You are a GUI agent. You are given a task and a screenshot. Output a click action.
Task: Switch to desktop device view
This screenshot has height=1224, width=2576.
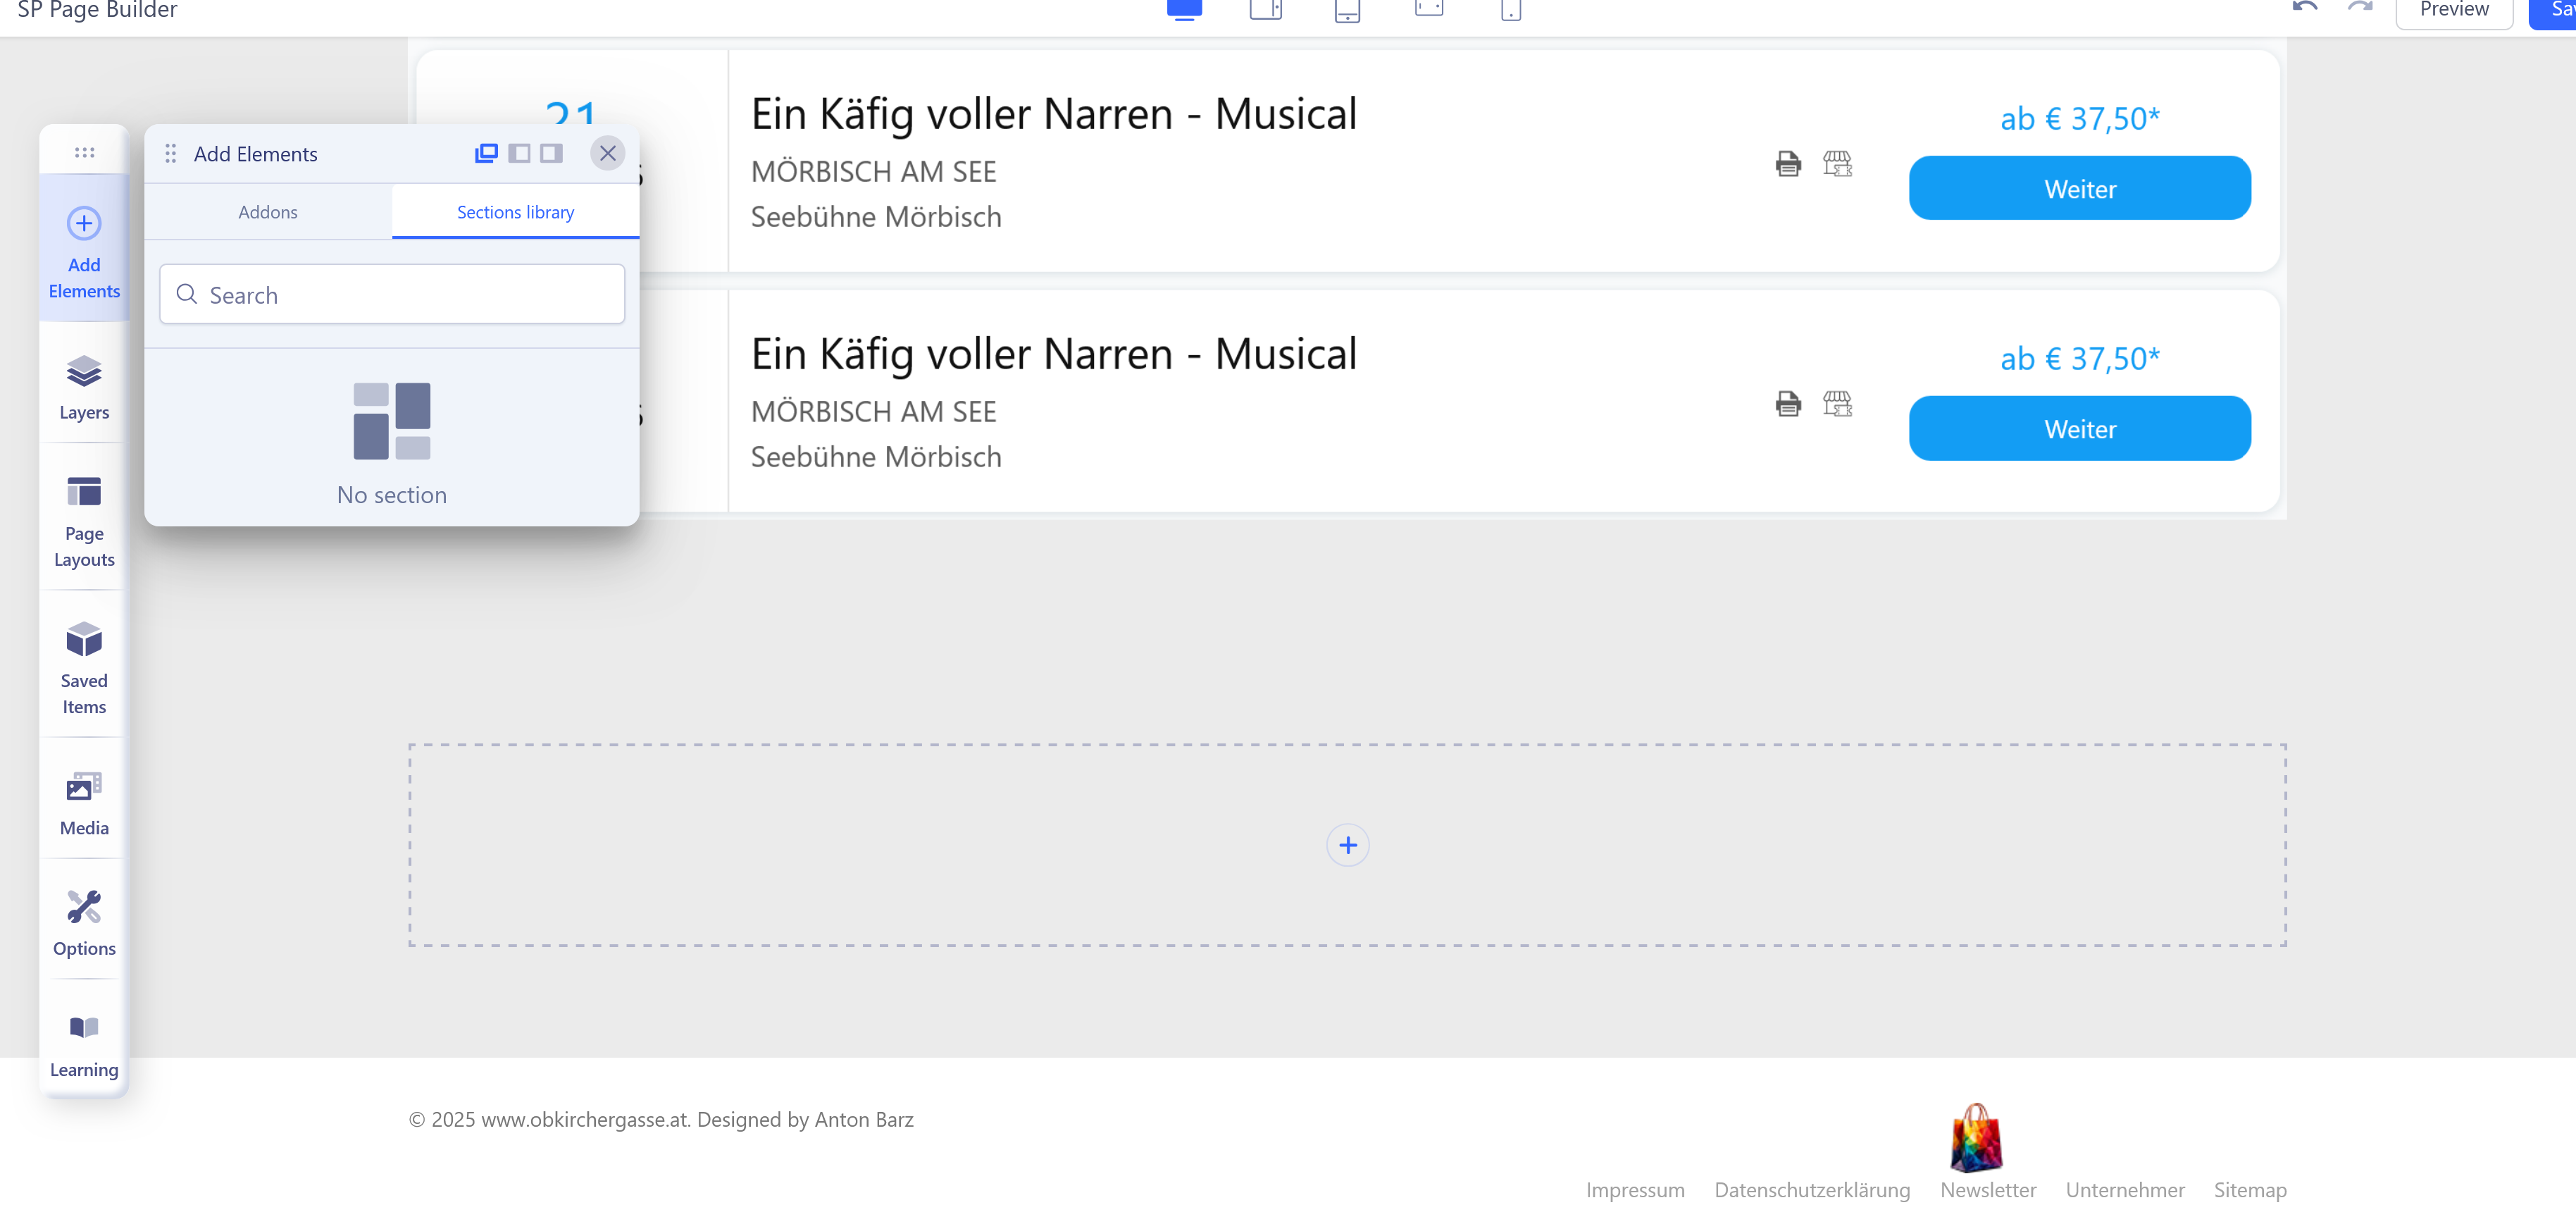tap(1184, 10)
